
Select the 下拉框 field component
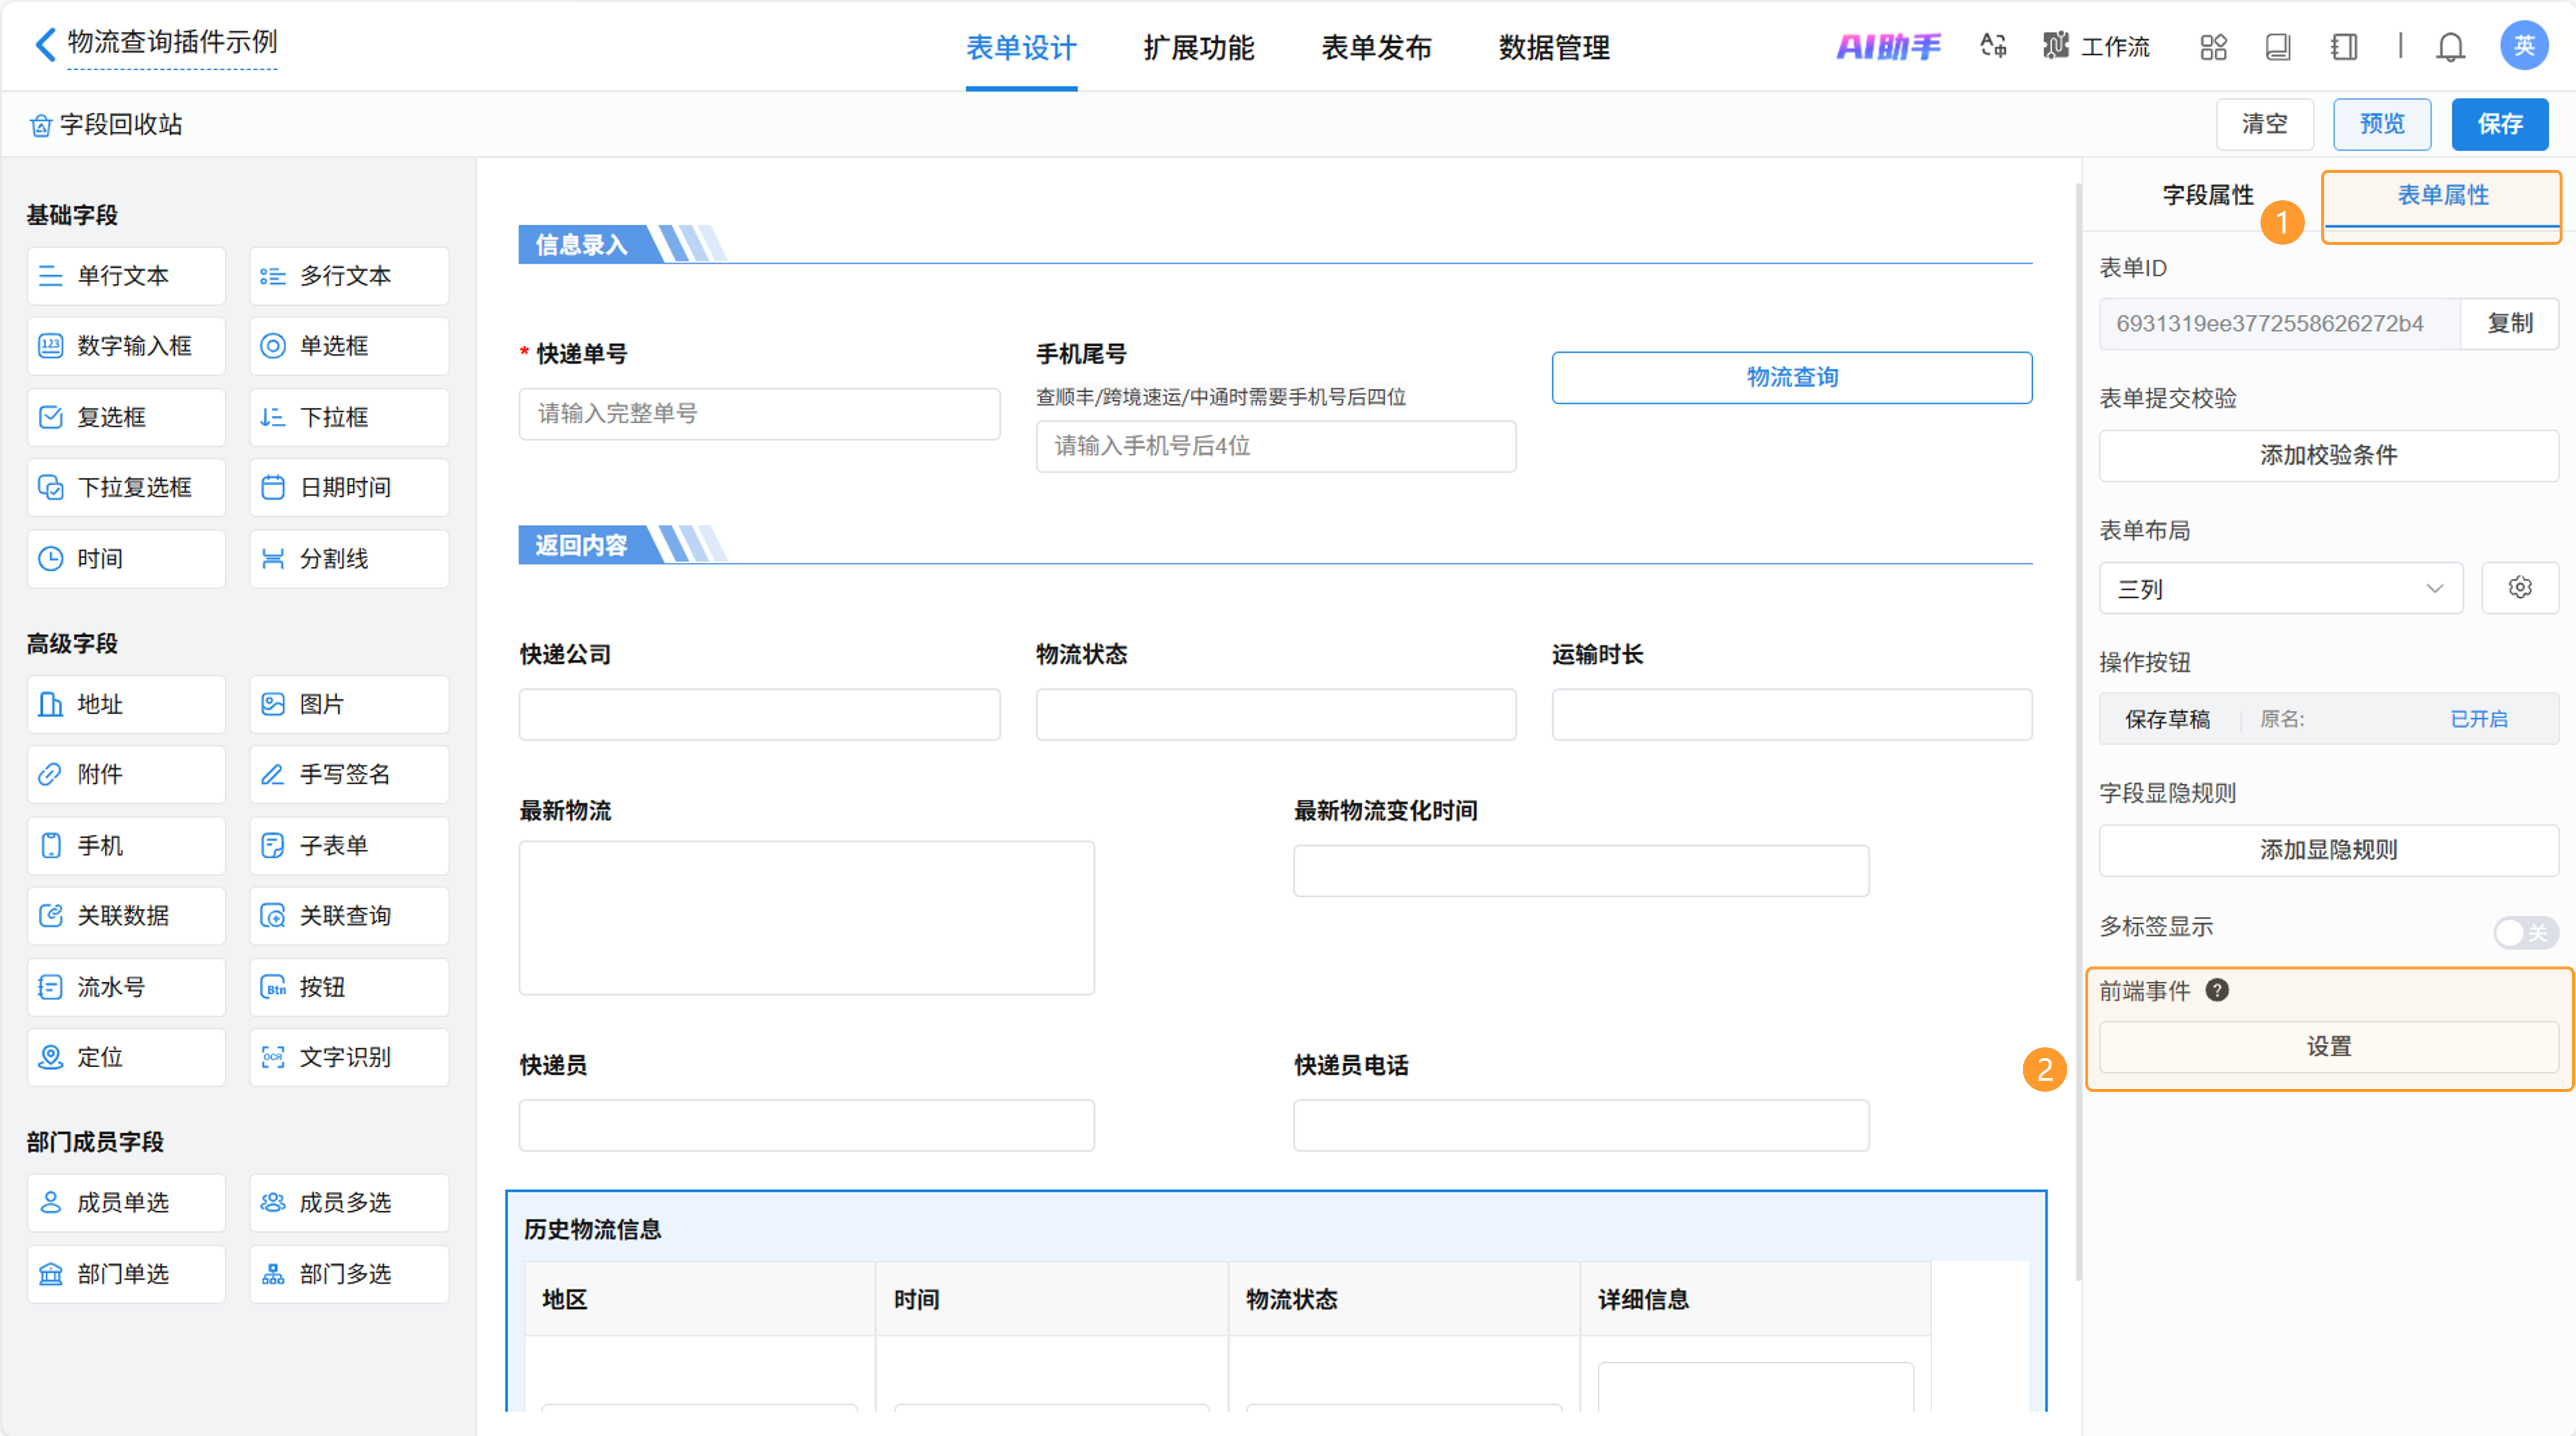(x=349, y=417)
